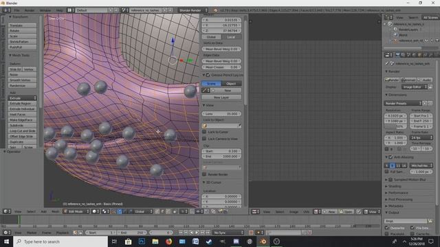The width and height of the screenshot is (440, 247).
Task: Select Local transform space toggle
Action: (x=231, y=37)
